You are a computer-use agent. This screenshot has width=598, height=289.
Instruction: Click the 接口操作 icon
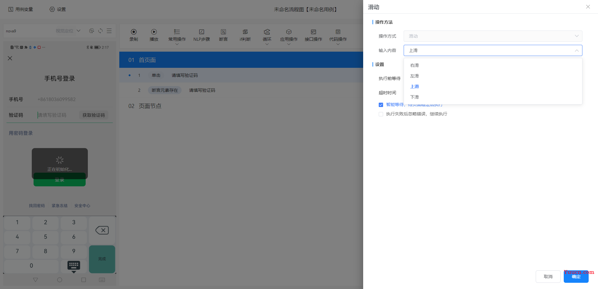[313, 32]
